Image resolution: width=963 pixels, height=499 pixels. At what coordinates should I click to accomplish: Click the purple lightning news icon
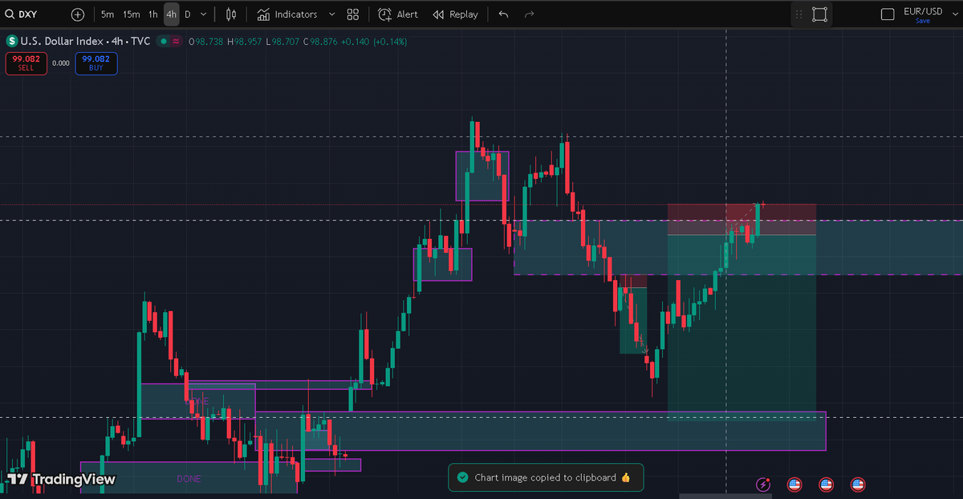[763, 485]
